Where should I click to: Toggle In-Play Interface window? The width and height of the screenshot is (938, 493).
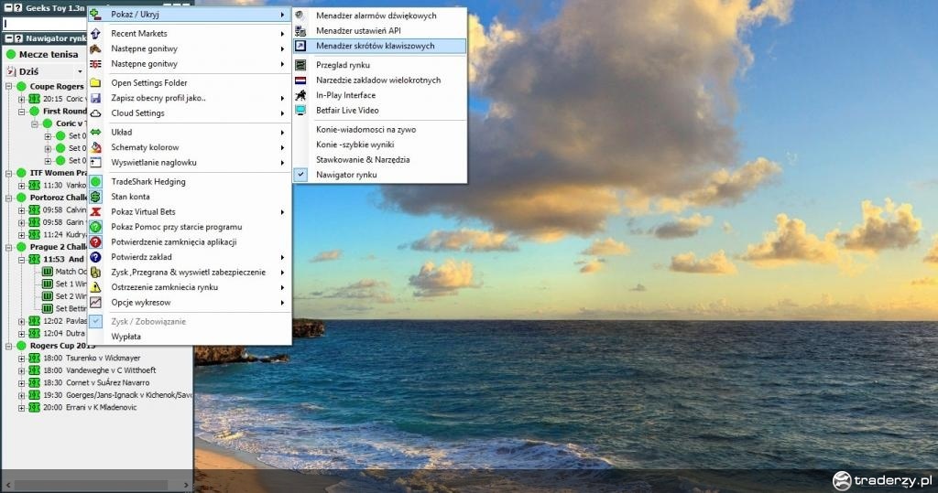pos(380,95)
